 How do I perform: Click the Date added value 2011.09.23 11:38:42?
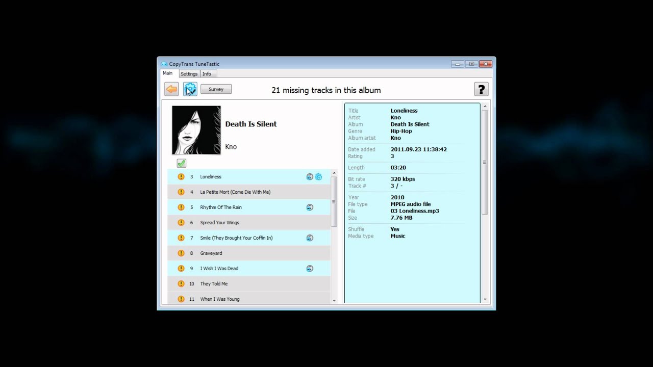coord(419,149)
